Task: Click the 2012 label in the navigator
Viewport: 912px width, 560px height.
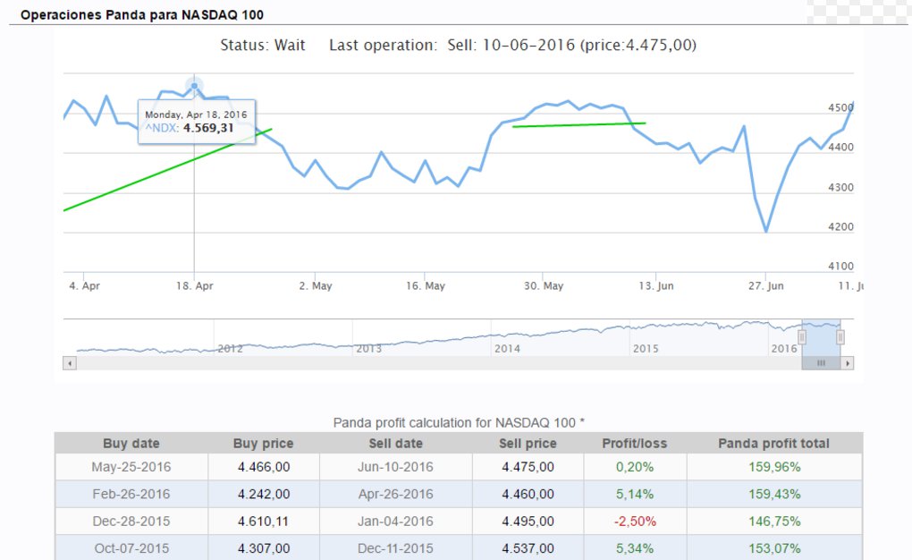Action: tap(231, 349)
